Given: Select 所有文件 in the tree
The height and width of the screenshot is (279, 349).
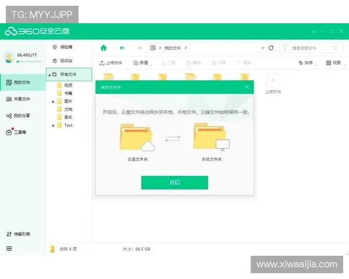Looking at the screenshot, I should point(69,74).
